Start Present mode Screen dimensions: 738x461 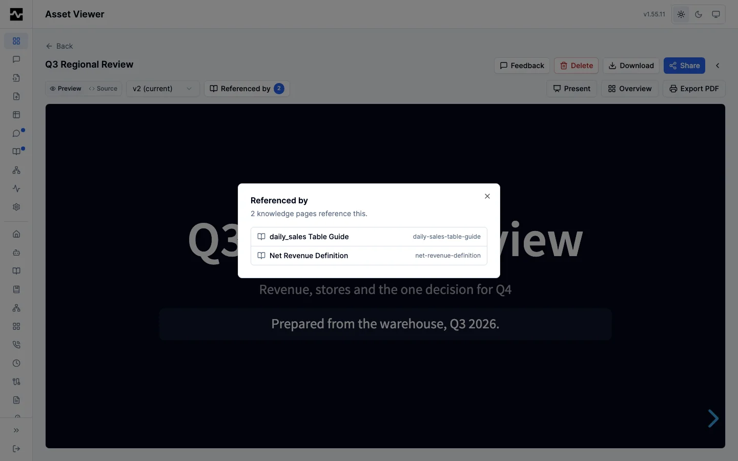point(571,89)
